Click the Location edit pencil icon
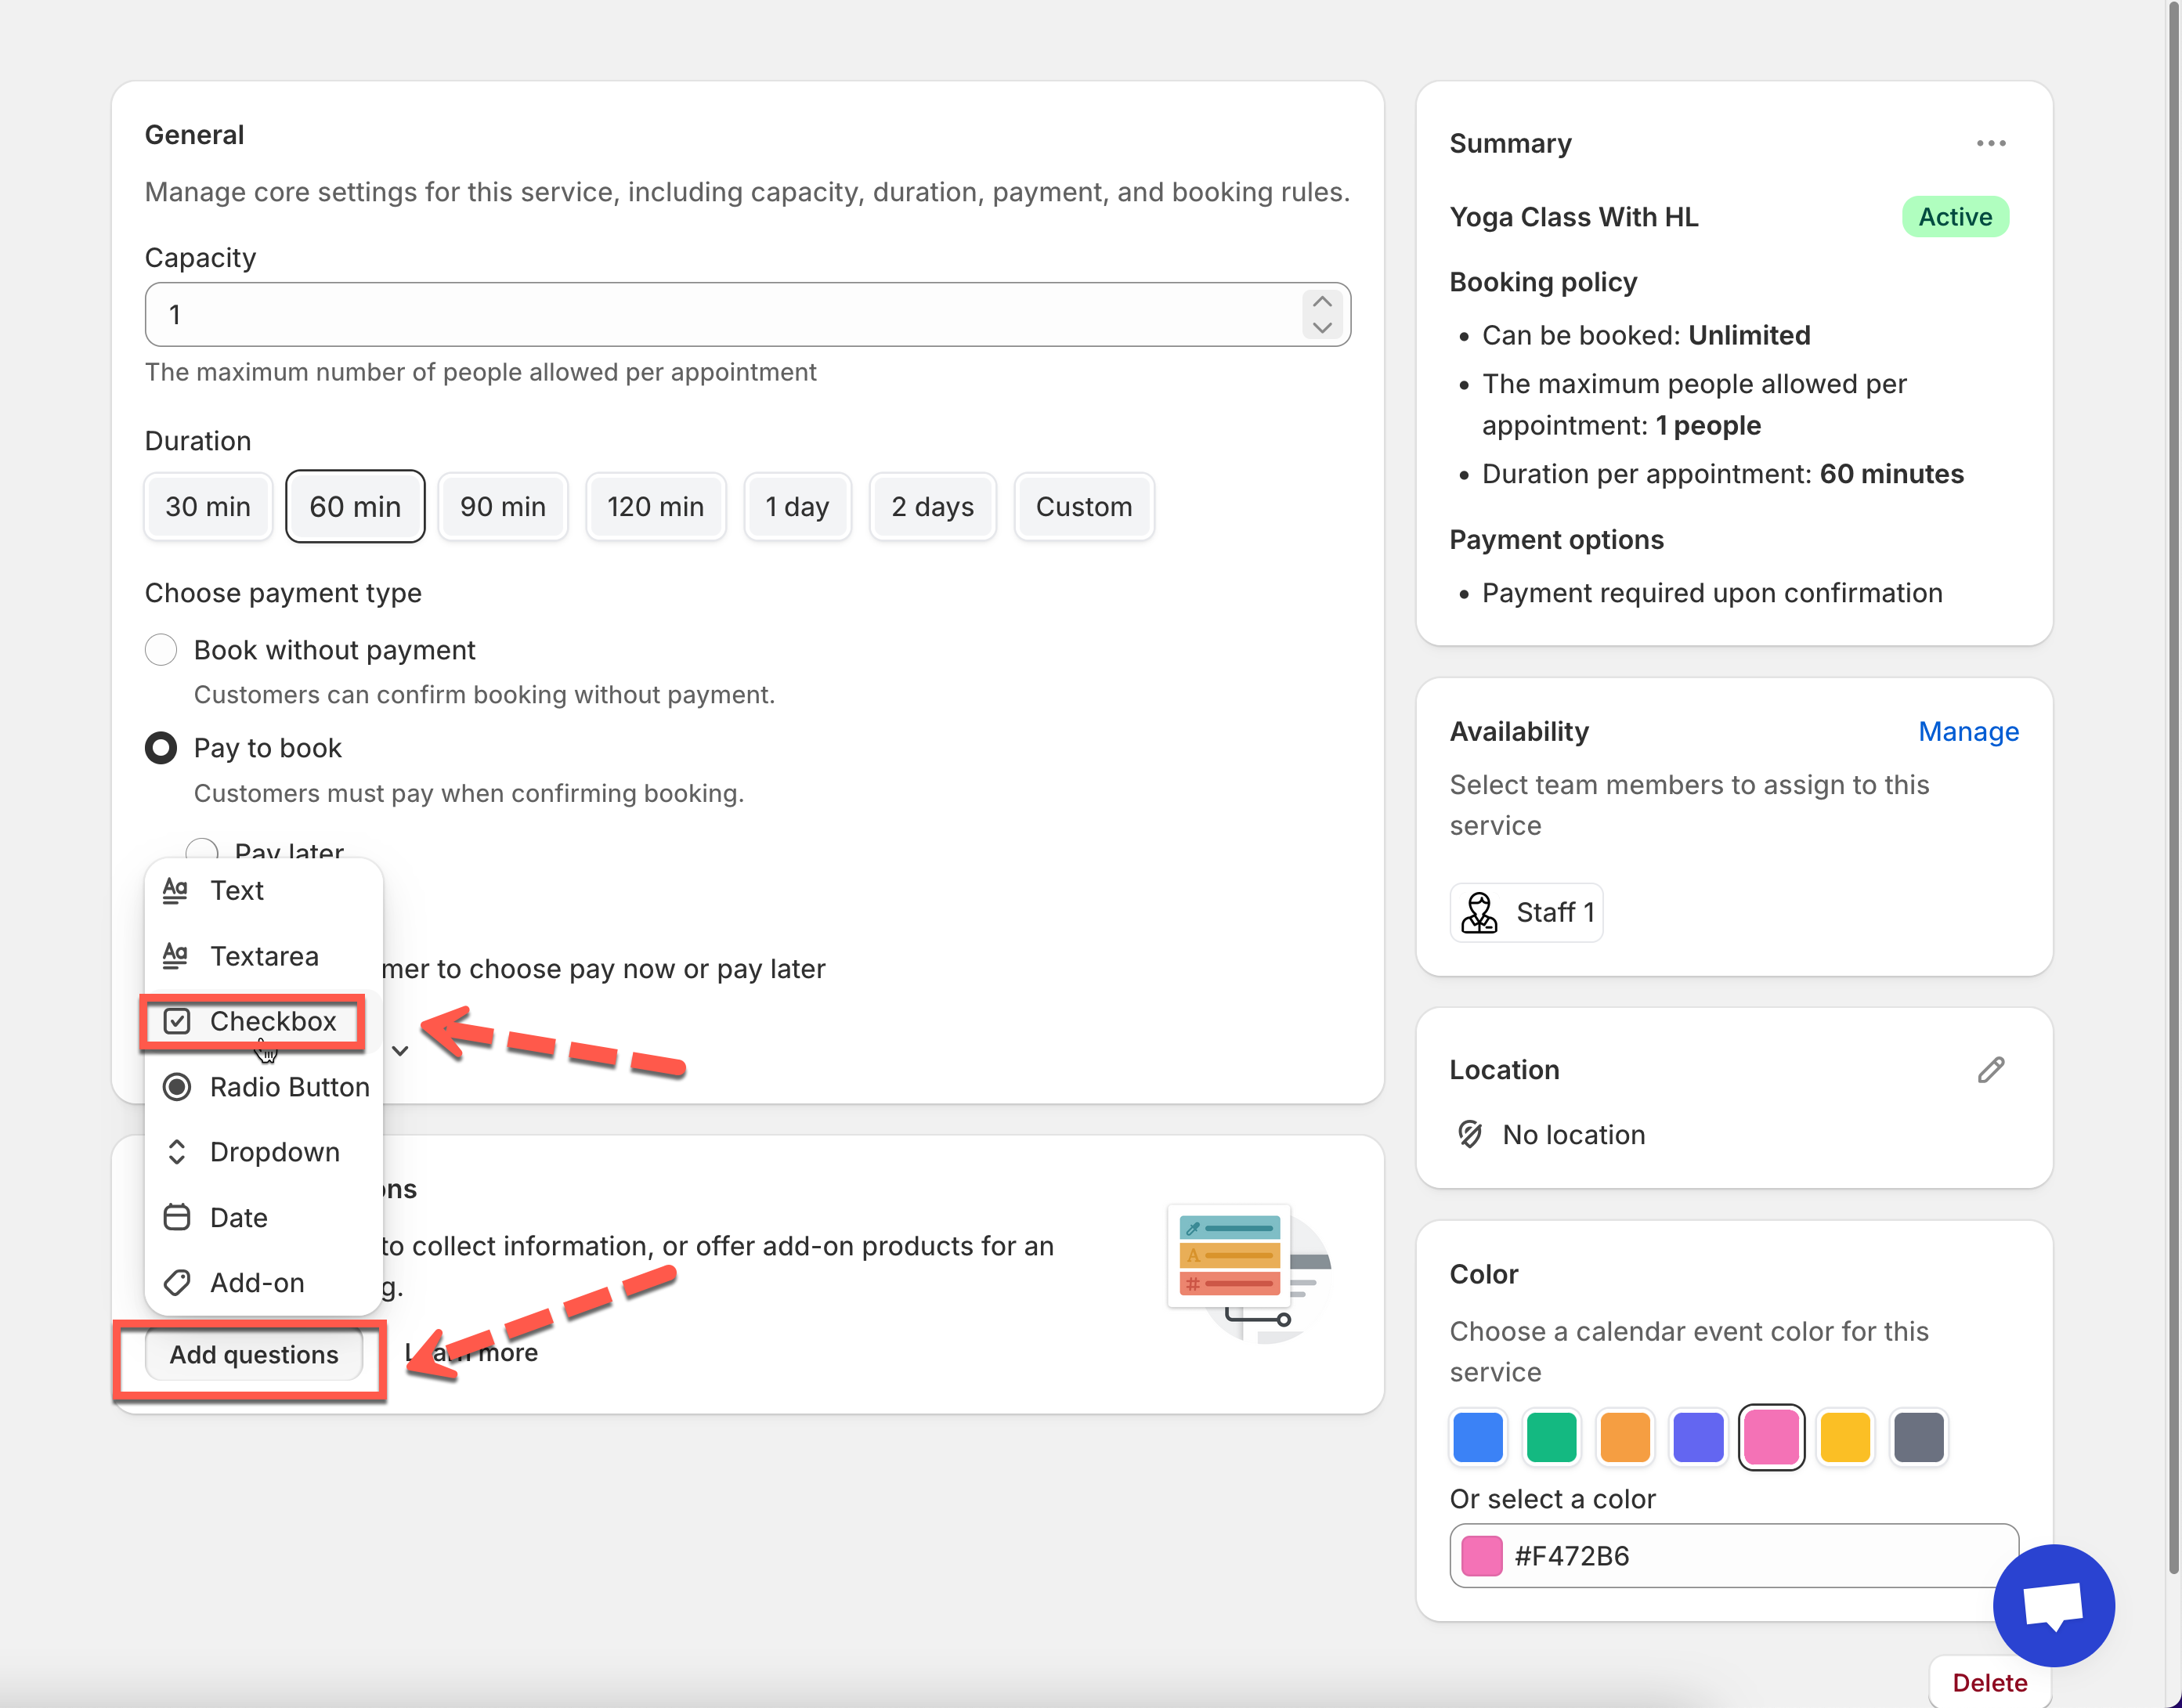 (1990, 1070)
